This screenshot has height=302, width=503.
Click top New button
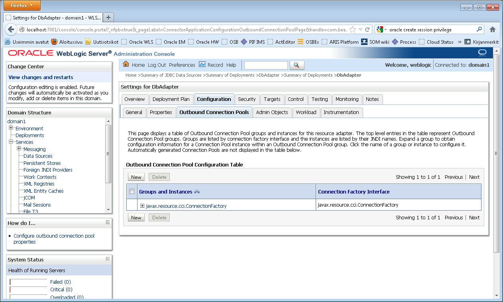(x=136, y=177)
